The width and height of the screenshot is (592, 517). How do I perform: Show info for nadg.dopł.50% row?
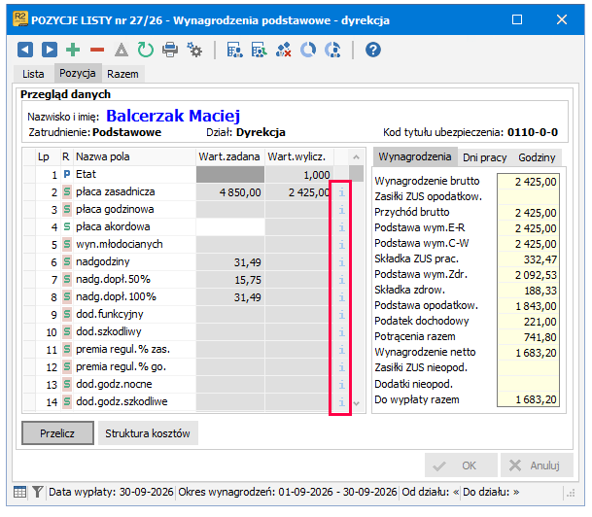341,280
